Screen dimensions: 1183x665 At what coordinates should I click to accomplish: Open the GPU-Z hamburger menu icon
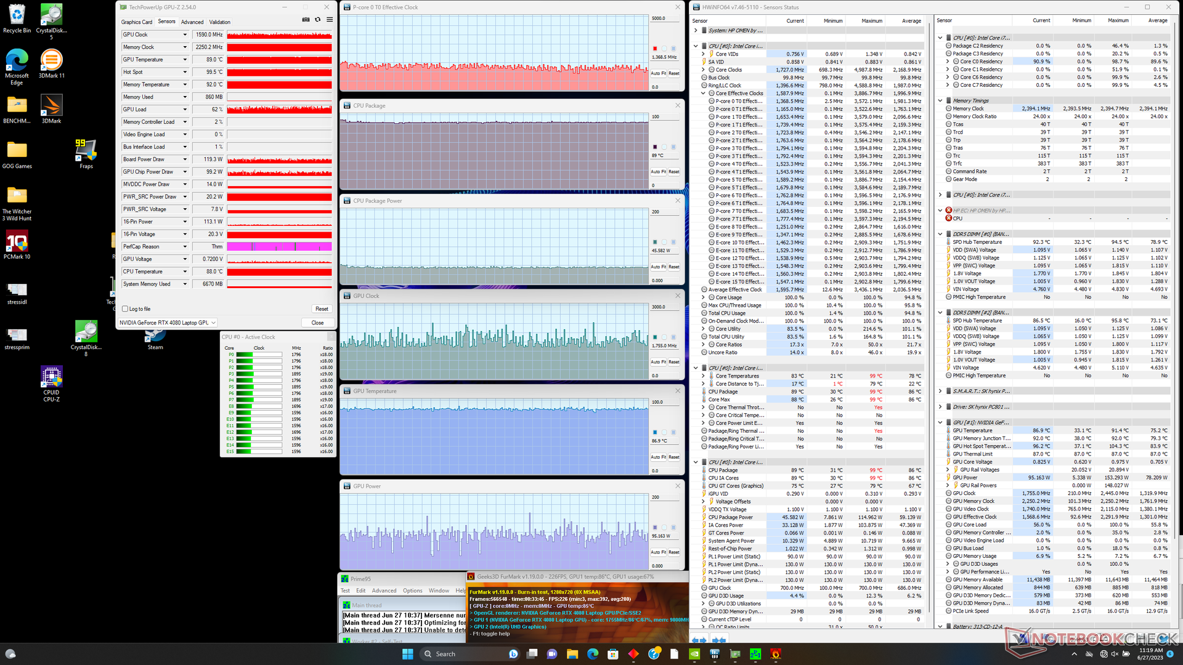pos(330,20)
